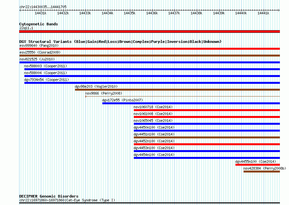The image size is (289, 205).
Task: Click the blue dgv4454n100 gain bar
Action: click(x=207, y=158)
